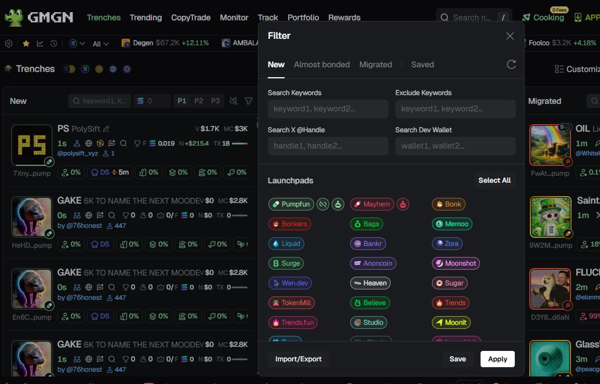Image resolution: width=600 pixels, height=384 pixels.
Task: Click the magnifier search icon in PS row
Action: (123, 143)
